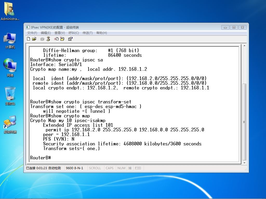Click the window title 'IPsec VPN(IKE)的配置 - 超级终端'
266x199 pixels.
coord(55,27)
